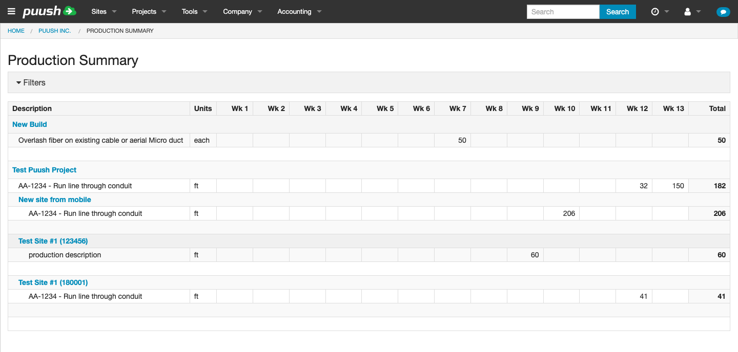Viewport: 738px width, 352px height.
Task: Collapse the Filters panel
Action: [32, 82]
